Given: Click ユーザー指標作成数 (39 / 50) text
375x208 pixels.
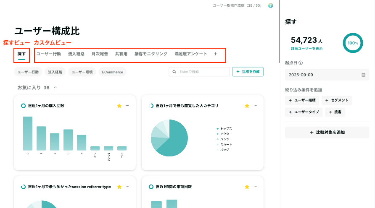Looking at the screenshot, I should coord(237,5).
